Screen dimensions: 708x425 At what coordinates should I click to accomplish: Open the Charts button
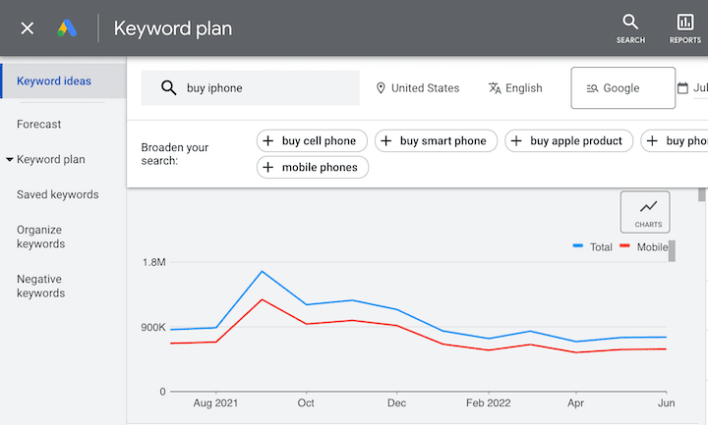tap(645, 212)
